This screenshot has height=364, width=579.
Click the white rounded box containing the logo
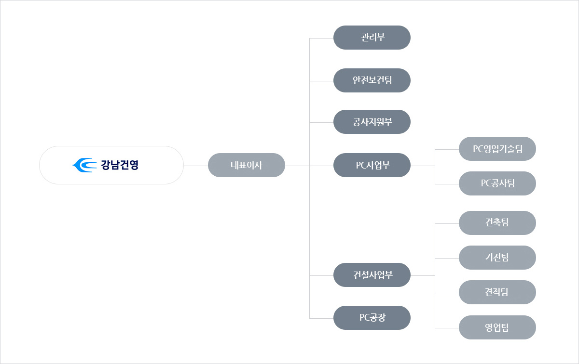111,165
